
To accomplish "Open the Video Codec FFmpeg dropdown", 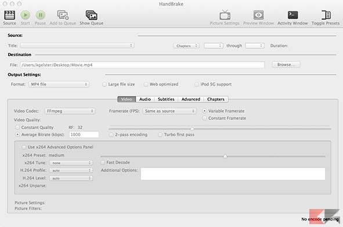I will pyautogui.click(x=70, y=111).
